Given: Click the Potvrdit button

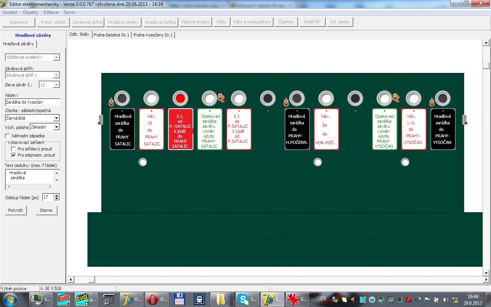Looking at the screenshot, I should [16, 210].
